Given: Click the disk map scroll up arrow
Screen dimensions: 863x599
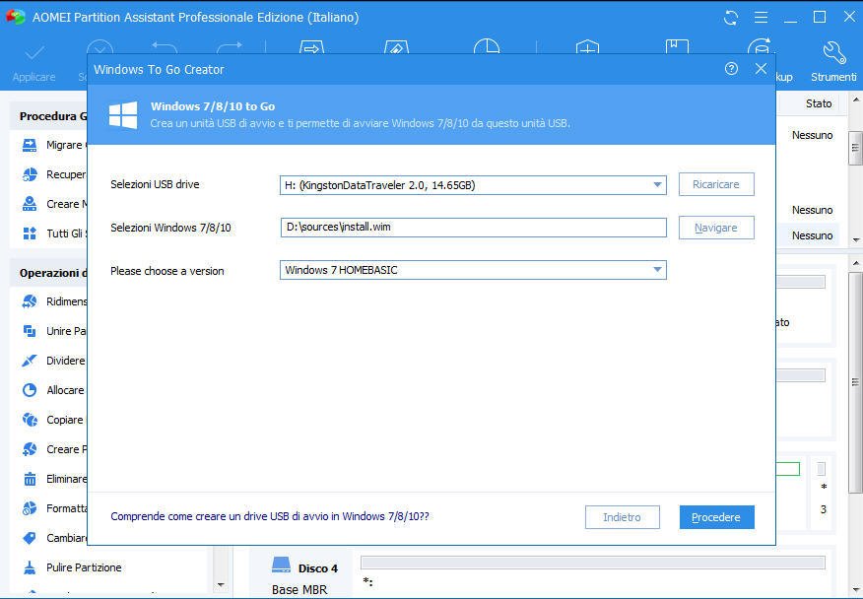Looking at the screenshot, I should [856, 263].
